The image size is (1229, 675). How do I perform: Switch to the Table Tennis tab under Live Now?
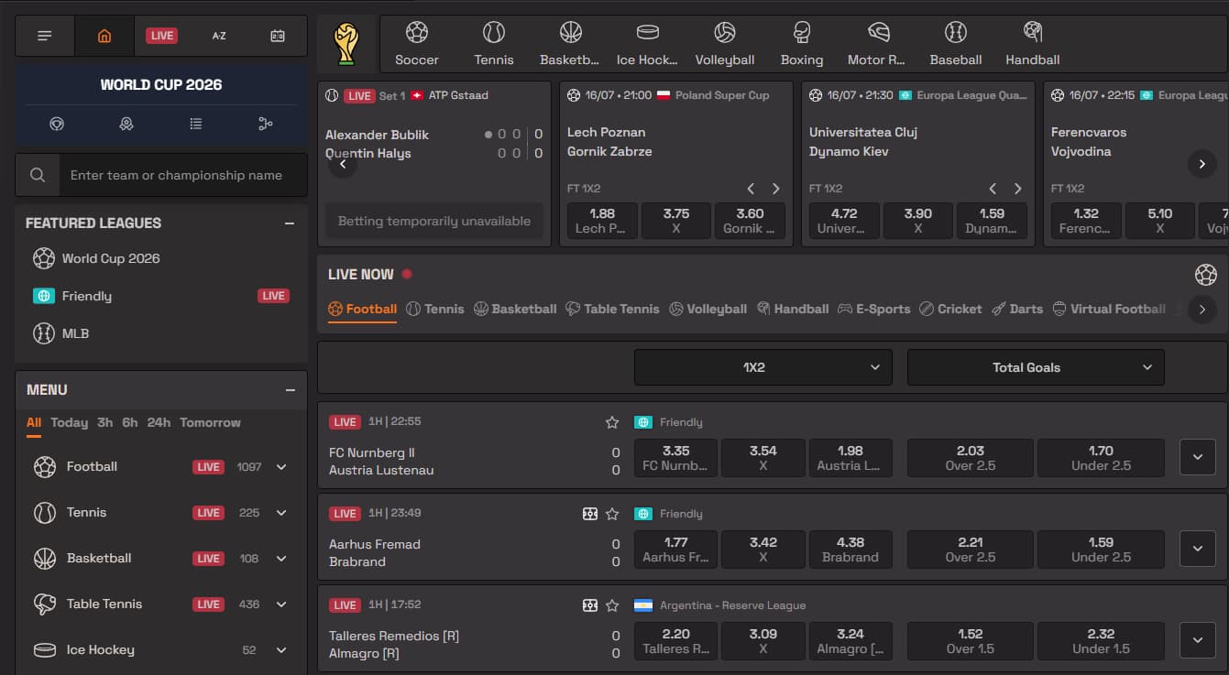click(x=612, y=309)
